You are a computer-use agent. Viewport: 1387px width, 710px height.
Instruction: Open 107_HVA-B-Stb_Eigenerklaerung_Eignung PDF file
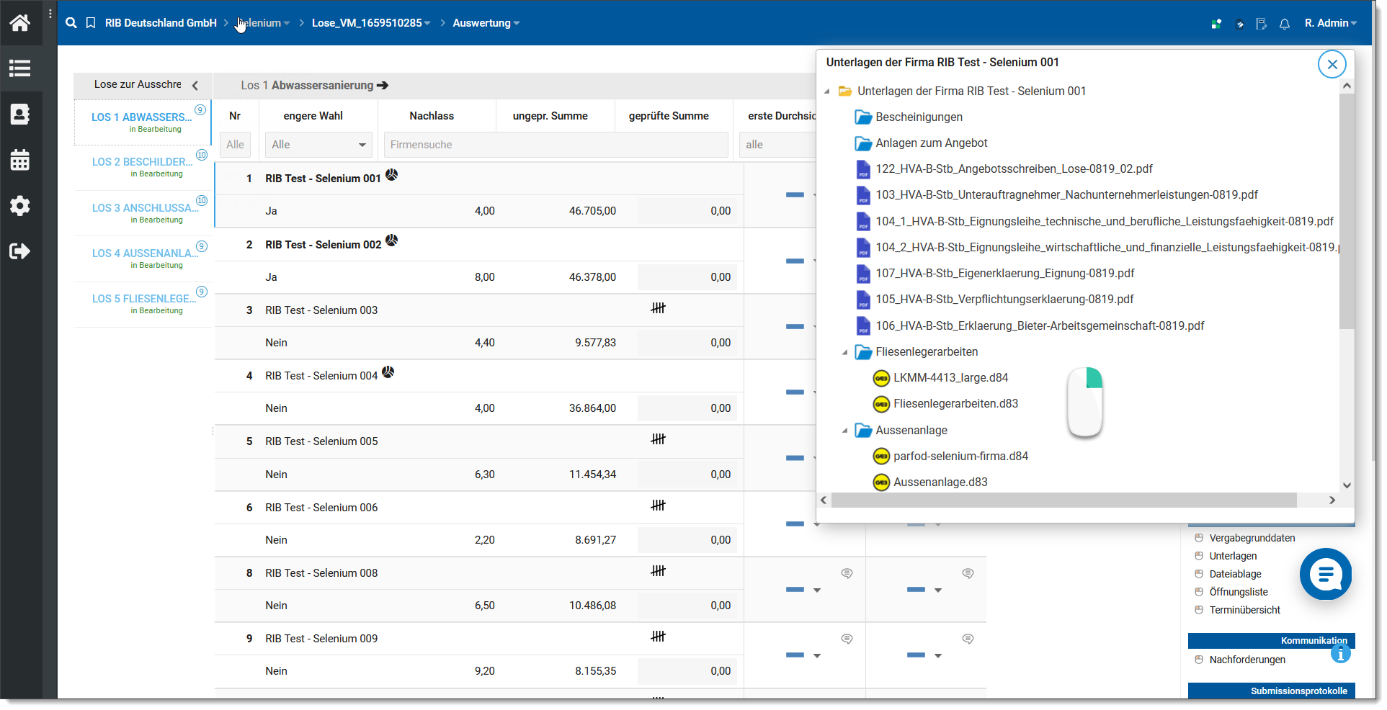coord(1004,274)
